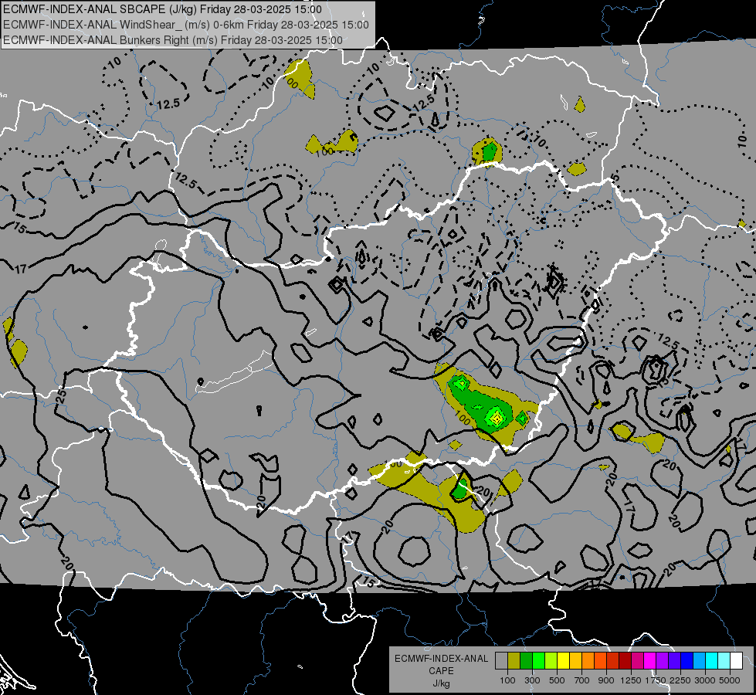Click the Bunkers Right title line
Image resolution: width=756 pixels, height=695 pixels.
pos(173,40)
